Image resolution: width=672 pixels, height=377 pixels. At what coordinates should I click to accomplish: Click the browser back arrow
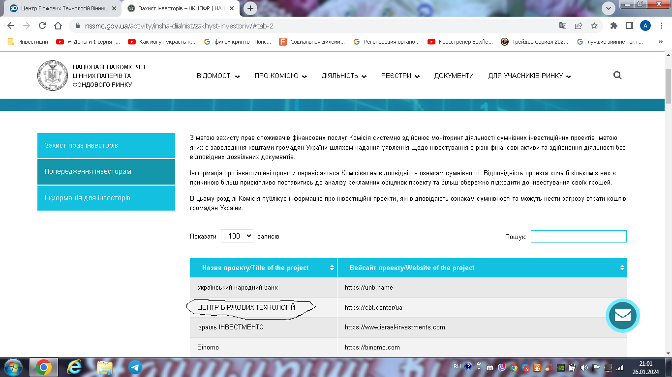click(x=11, y=26)
